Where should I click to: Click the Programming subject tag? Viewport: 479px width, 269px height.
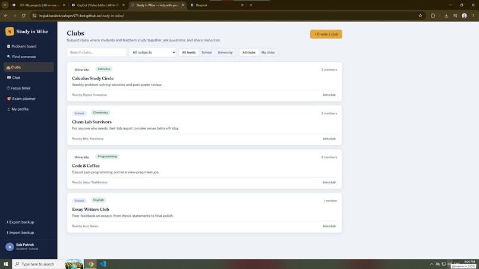(x=107, y=156)
